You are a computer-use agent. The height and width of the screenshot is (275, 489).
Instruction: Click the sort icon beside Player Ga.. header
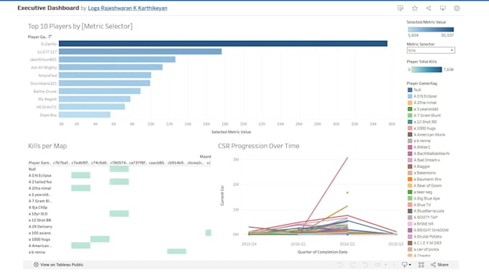pyautogui.click(x=50, y=37)
